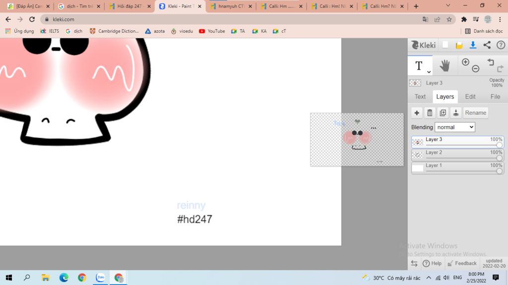This screenshot has width=508, height=285.
Task: Open the Feedback link
Action: (462, 263)
